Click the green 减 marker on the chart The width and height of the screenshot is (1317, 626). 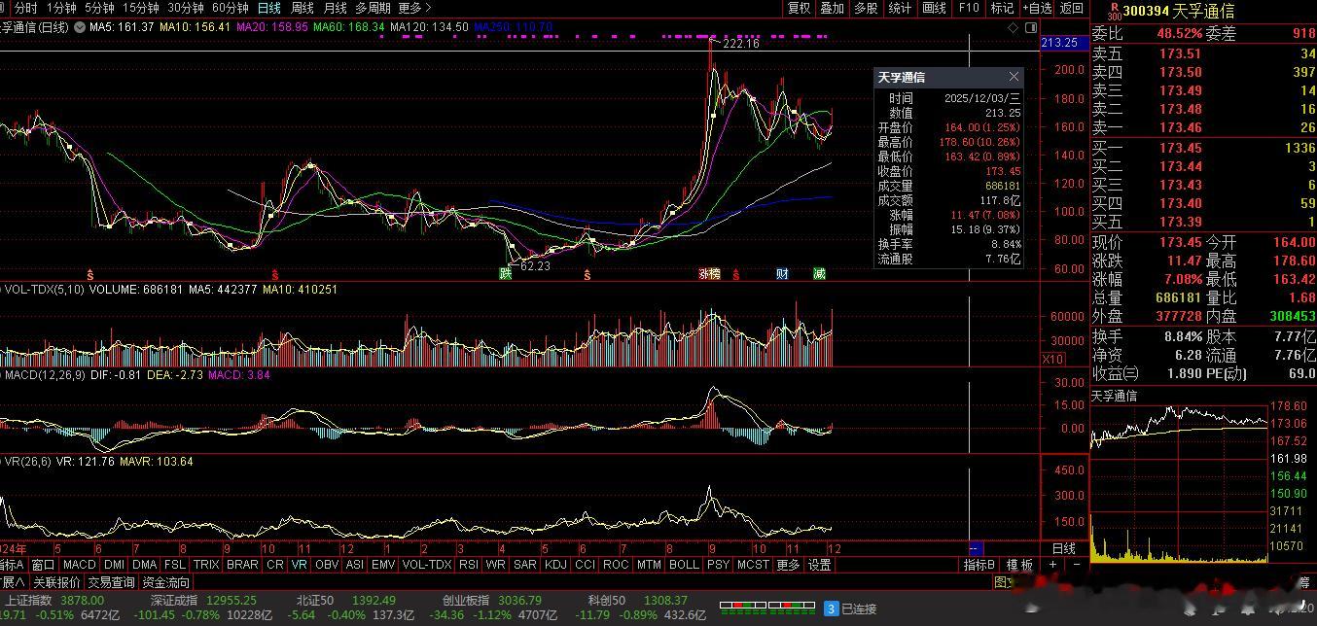tap(819, 274)
